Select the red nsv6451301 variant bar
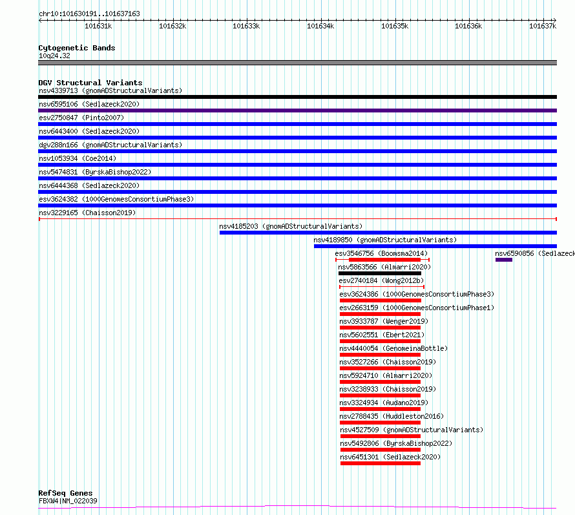 tap(381, 463)
